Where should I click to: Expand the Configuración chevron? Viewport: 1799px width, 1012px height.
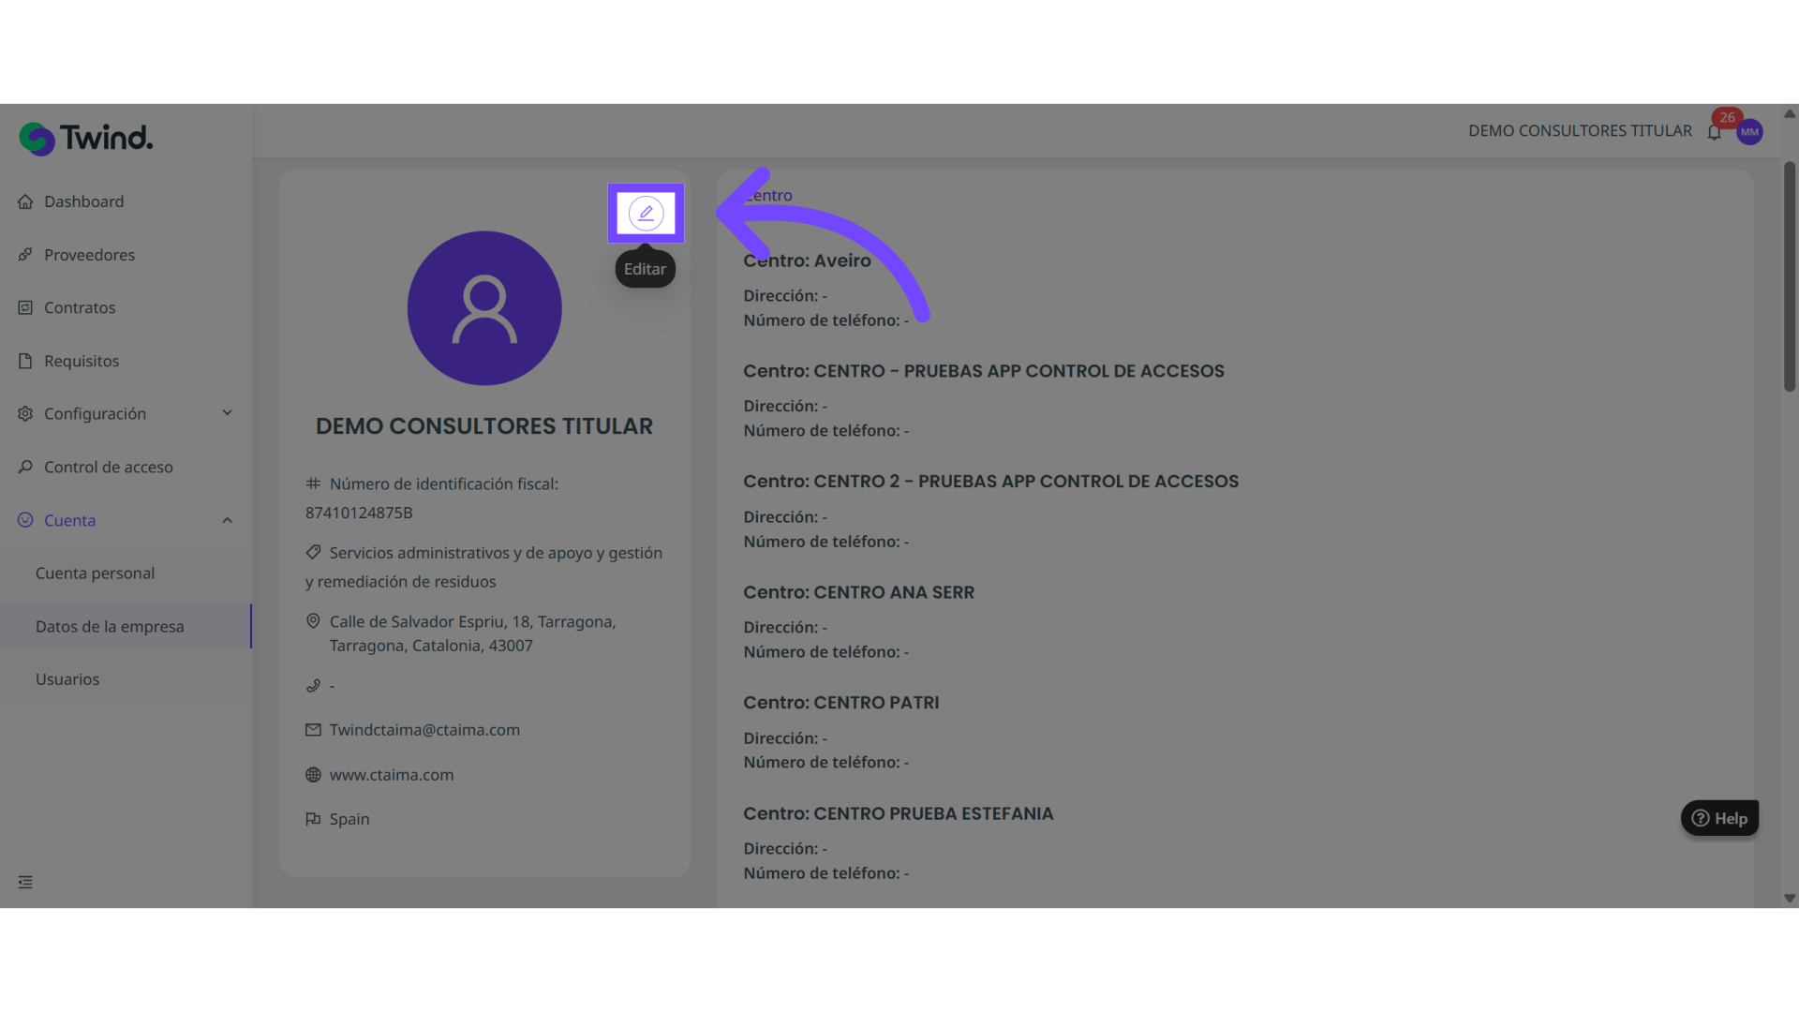coord(227,413)
